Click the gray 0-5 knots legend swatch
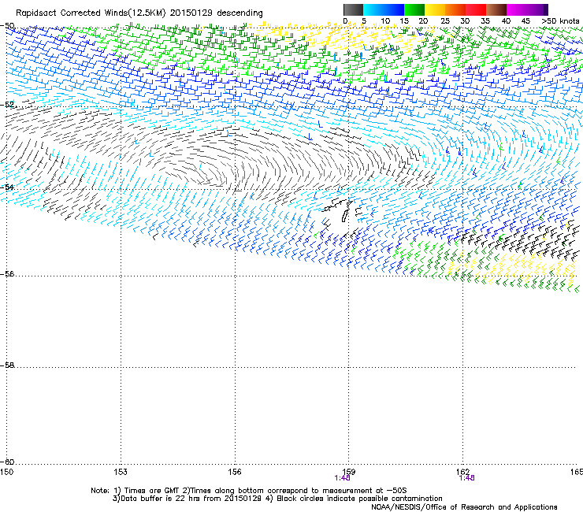This screenshot has height=512, width=583. pyautogui.click(x=353, y=9)
